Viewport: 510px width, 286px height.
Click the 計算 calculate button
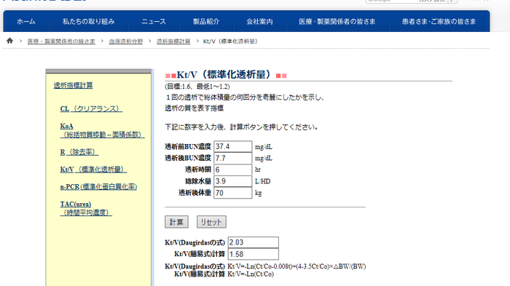tap(176, 222)
